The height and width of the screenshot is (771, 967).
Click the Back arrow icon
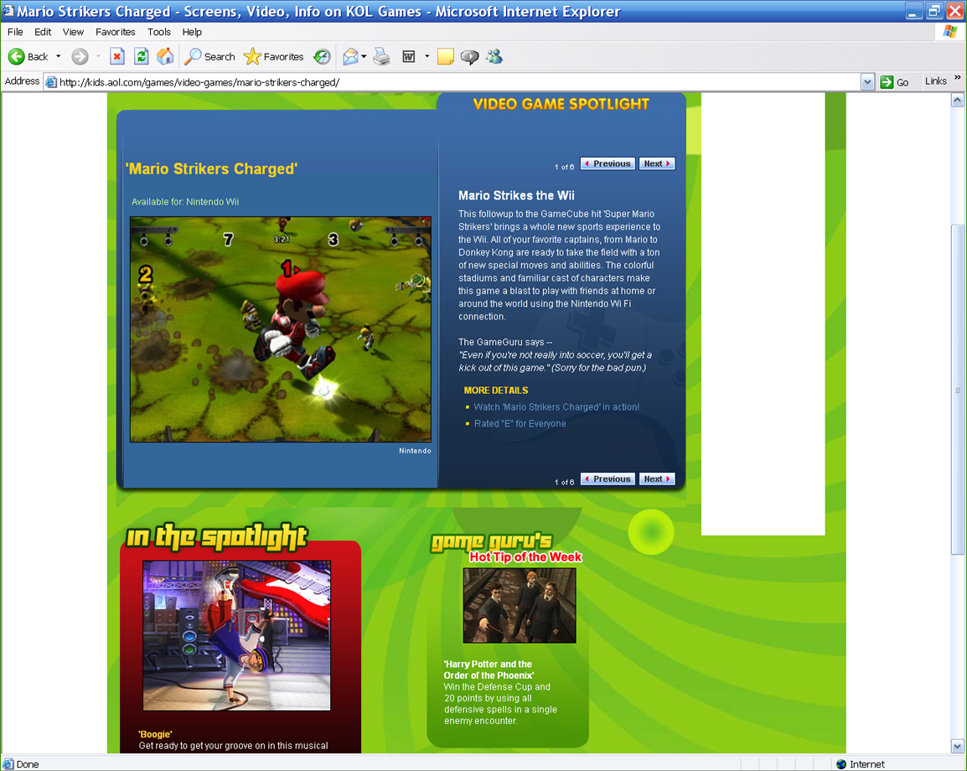point(16,57)
